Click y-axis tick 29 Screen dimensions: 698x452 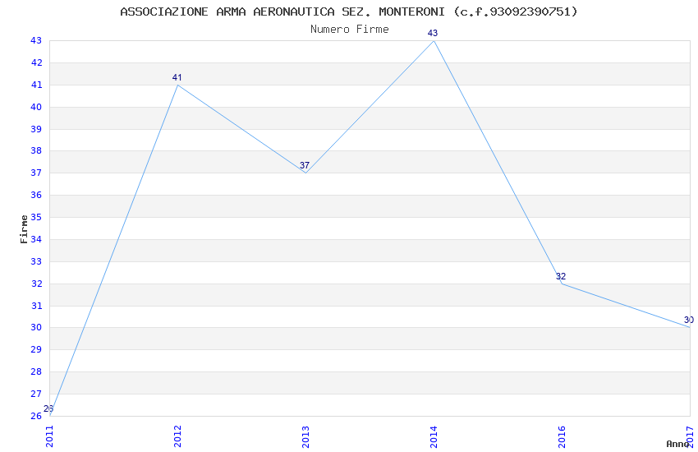coord(36,349)
